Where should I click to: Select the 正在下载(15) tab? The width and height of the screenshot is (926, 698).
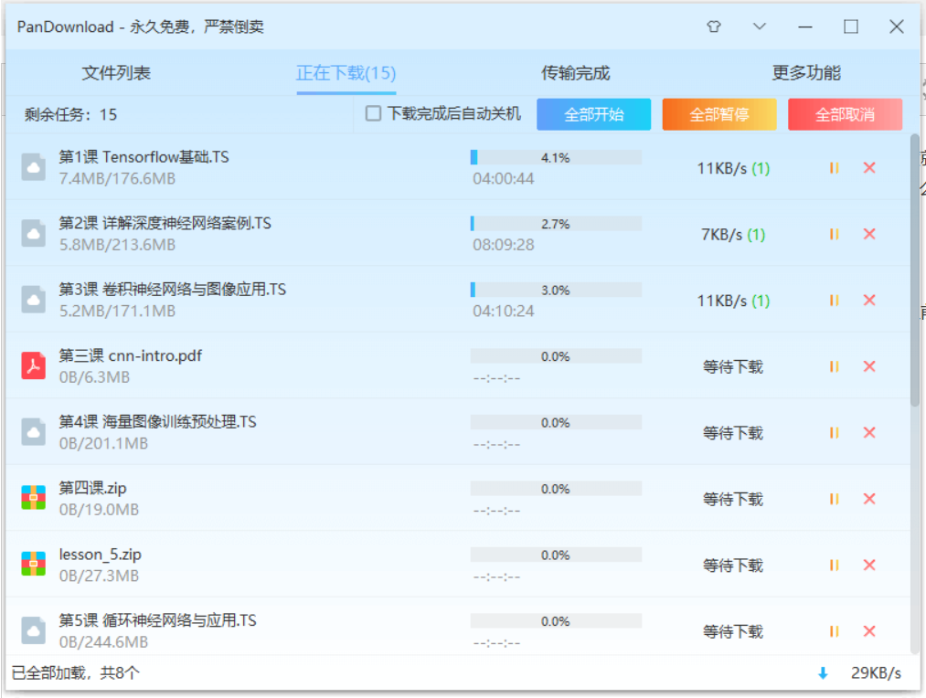[x=346, y=73]
